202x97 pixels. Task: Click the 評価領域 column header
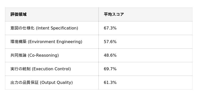point(52,14)
